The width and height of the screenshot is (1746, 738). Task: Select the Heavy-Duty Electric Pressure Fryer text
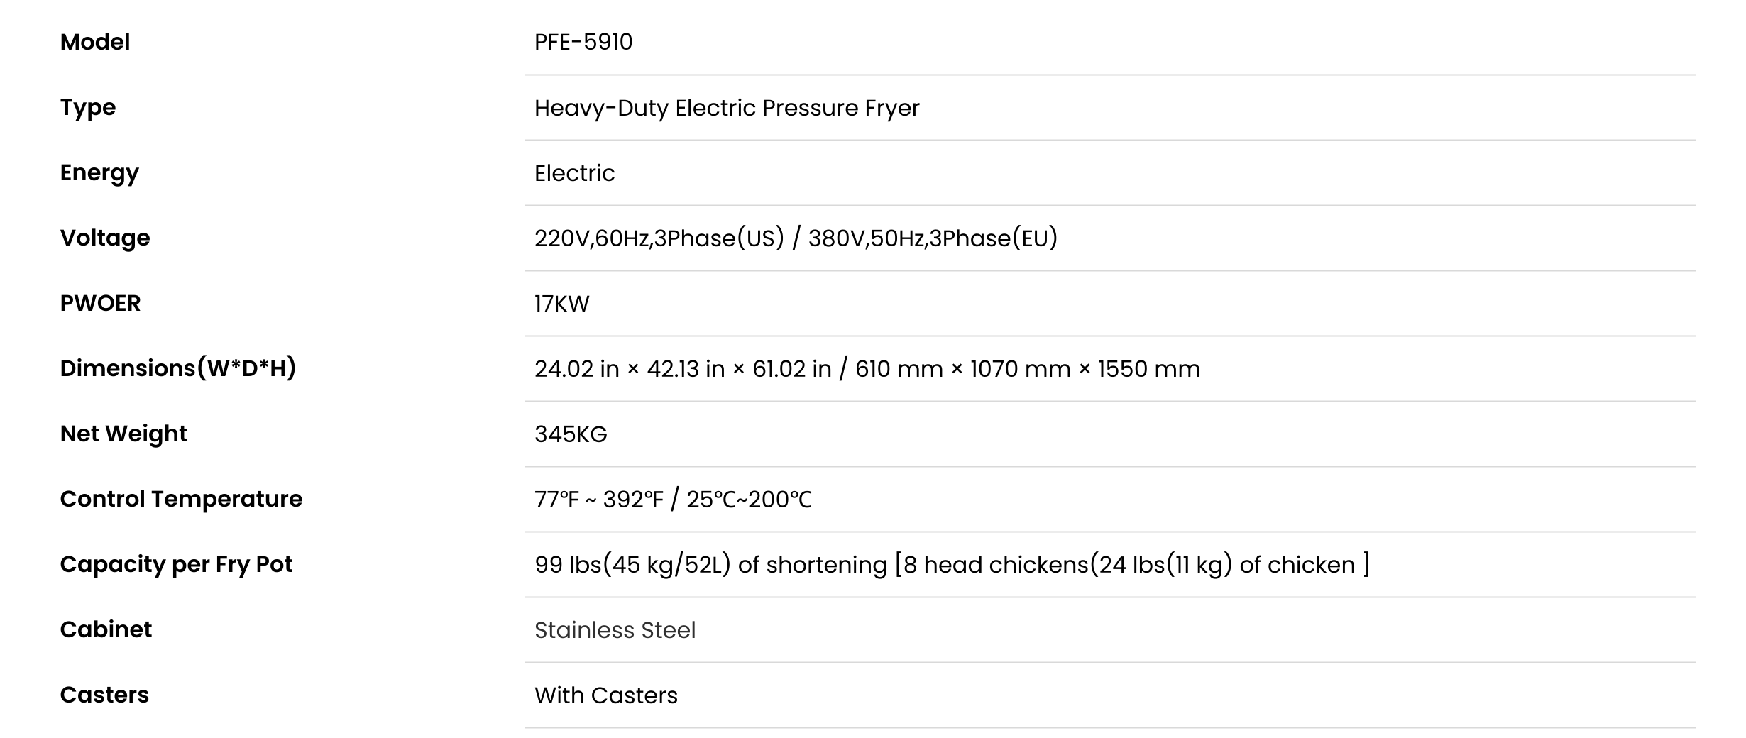pyautogui.click(x=727, y=108)
